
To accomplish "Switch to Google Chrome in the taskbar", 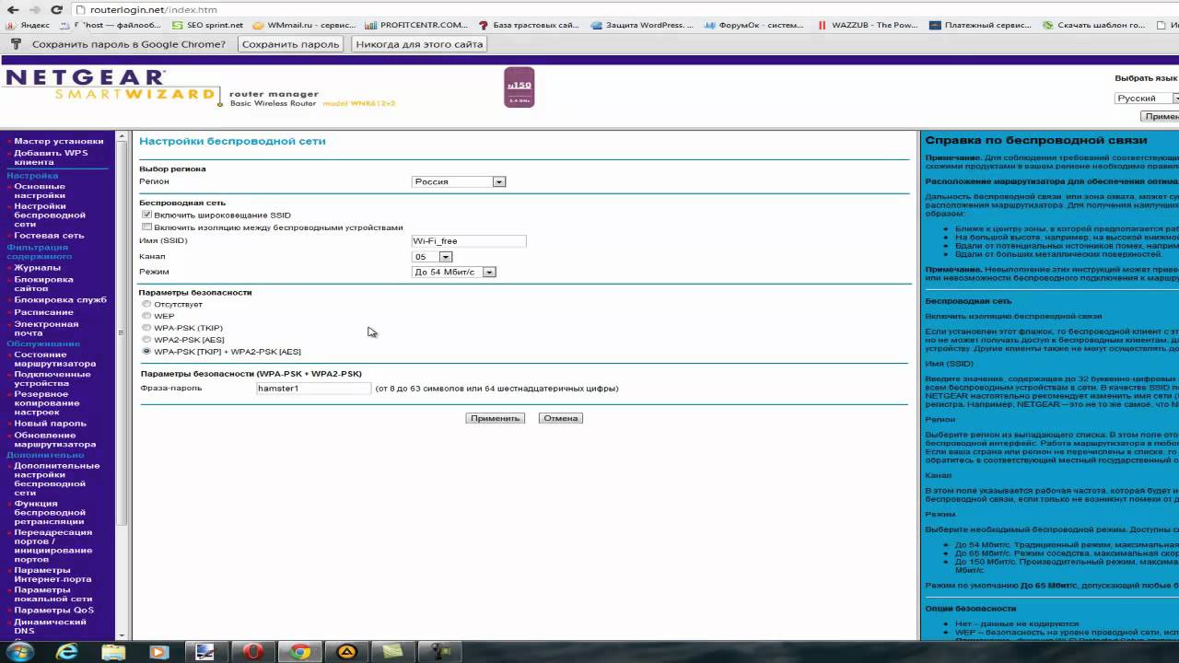I will click(x=300, y=652).
